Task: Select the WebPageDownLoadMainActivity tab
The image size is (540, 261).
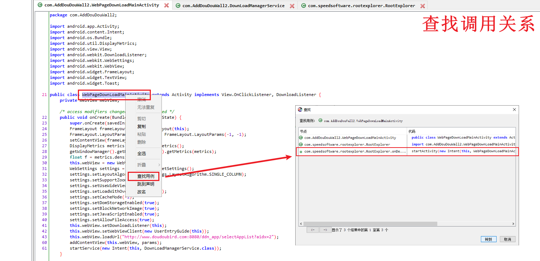Action: 102,5
